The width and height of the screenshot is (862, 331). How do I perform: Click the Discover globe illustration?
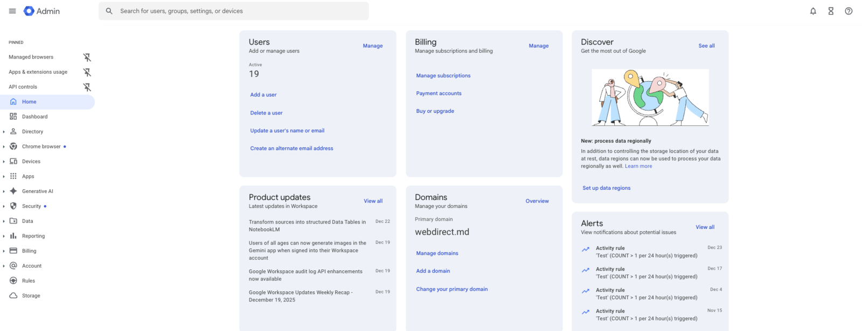[650, 98]
